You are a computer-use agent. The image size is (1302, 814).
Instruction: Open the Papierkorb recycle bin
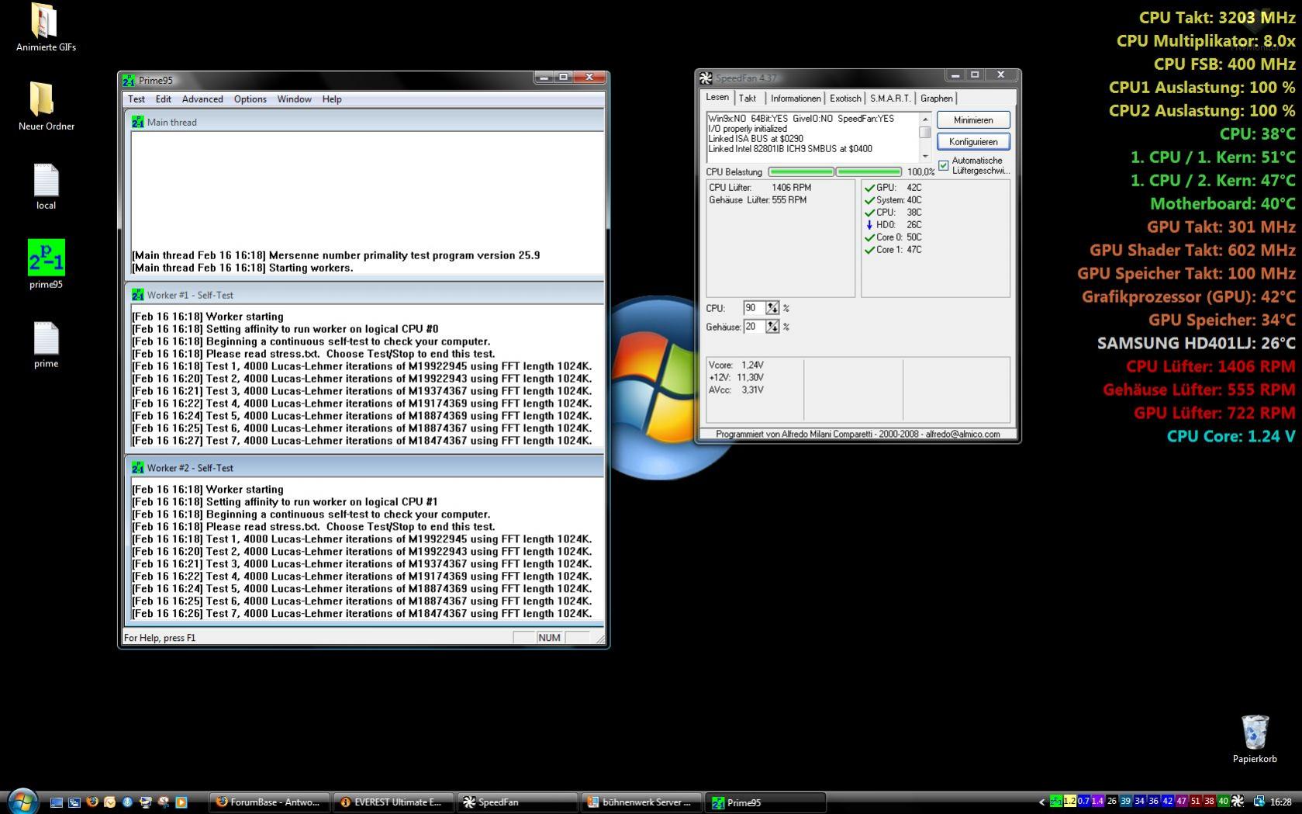pyautogui.click(x=1255, y=739)
